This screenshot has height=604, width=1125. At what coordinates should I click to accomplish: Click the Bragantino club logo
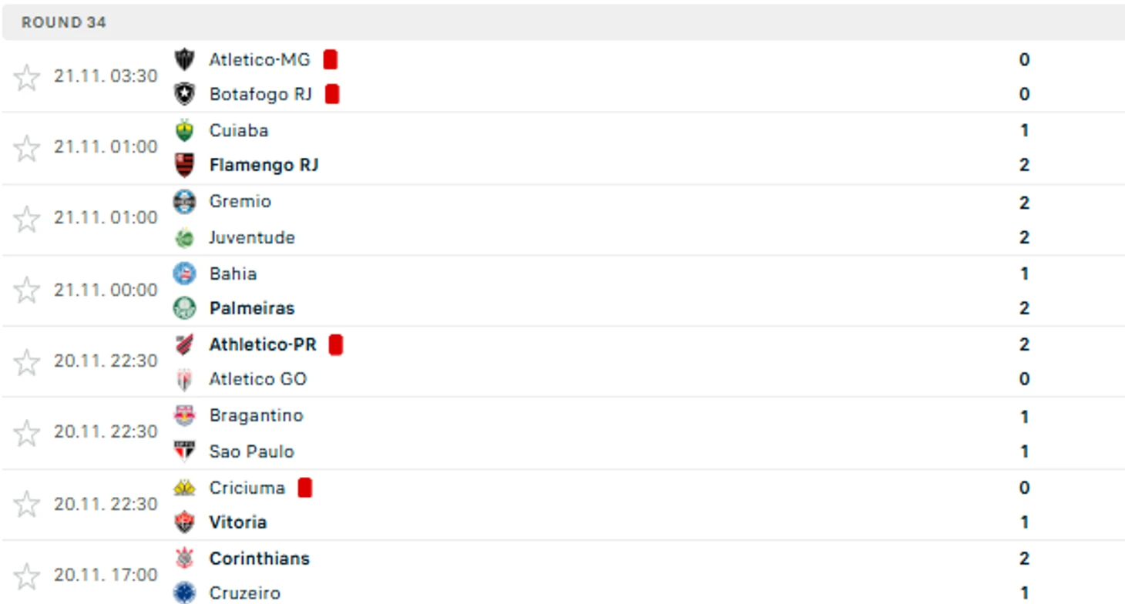tap(184, 416)
